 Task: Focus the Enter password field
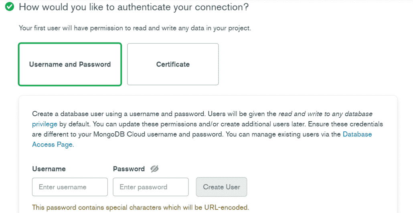click(x=151, y=187)
